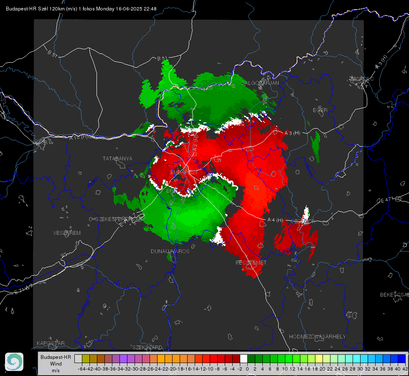Click the HÓDMEZŐVÁSÁRHELY city label
409x376 pixels.
[318, 337]
